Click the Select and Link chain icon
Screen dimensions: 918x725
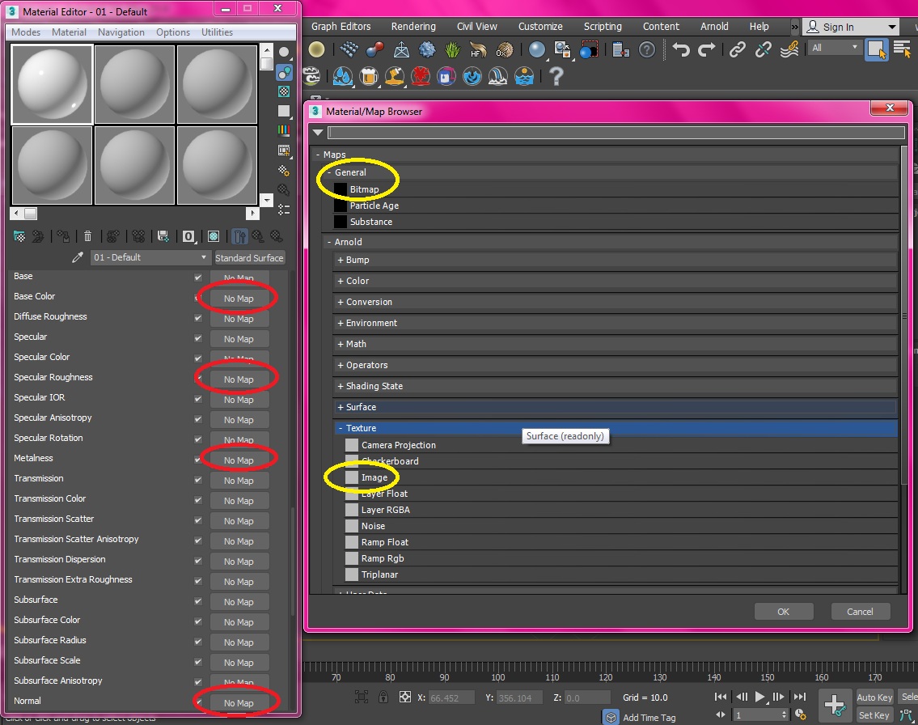[x=737, y=50]
